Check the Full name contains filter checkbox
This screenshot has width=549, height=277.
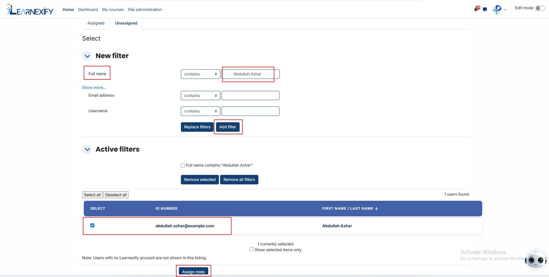click(x=183, y=165)
